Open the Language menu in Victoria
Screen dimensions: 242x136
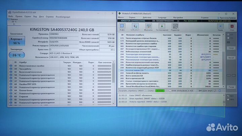(x=162, y=17)
